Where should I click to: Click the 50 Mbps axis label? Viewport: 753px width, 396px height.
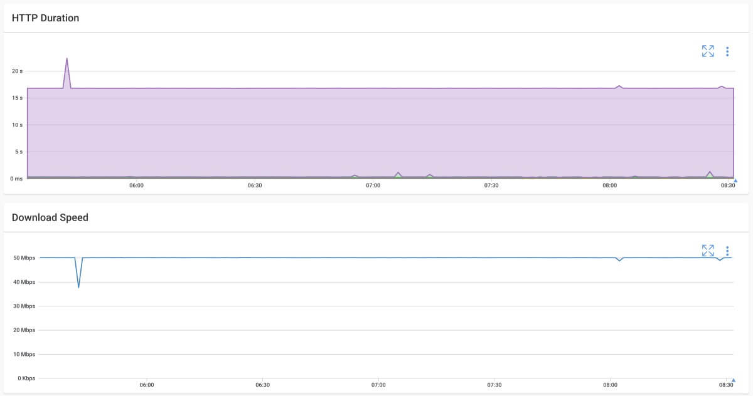coord(23,258)
